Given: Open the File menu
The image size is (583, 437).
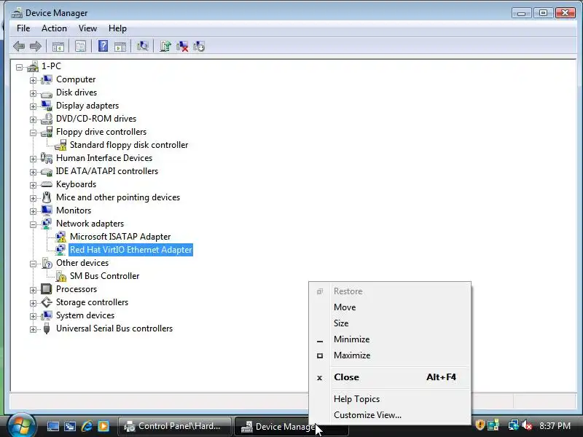Looking at the screenshot, I should tap(23, 28).
